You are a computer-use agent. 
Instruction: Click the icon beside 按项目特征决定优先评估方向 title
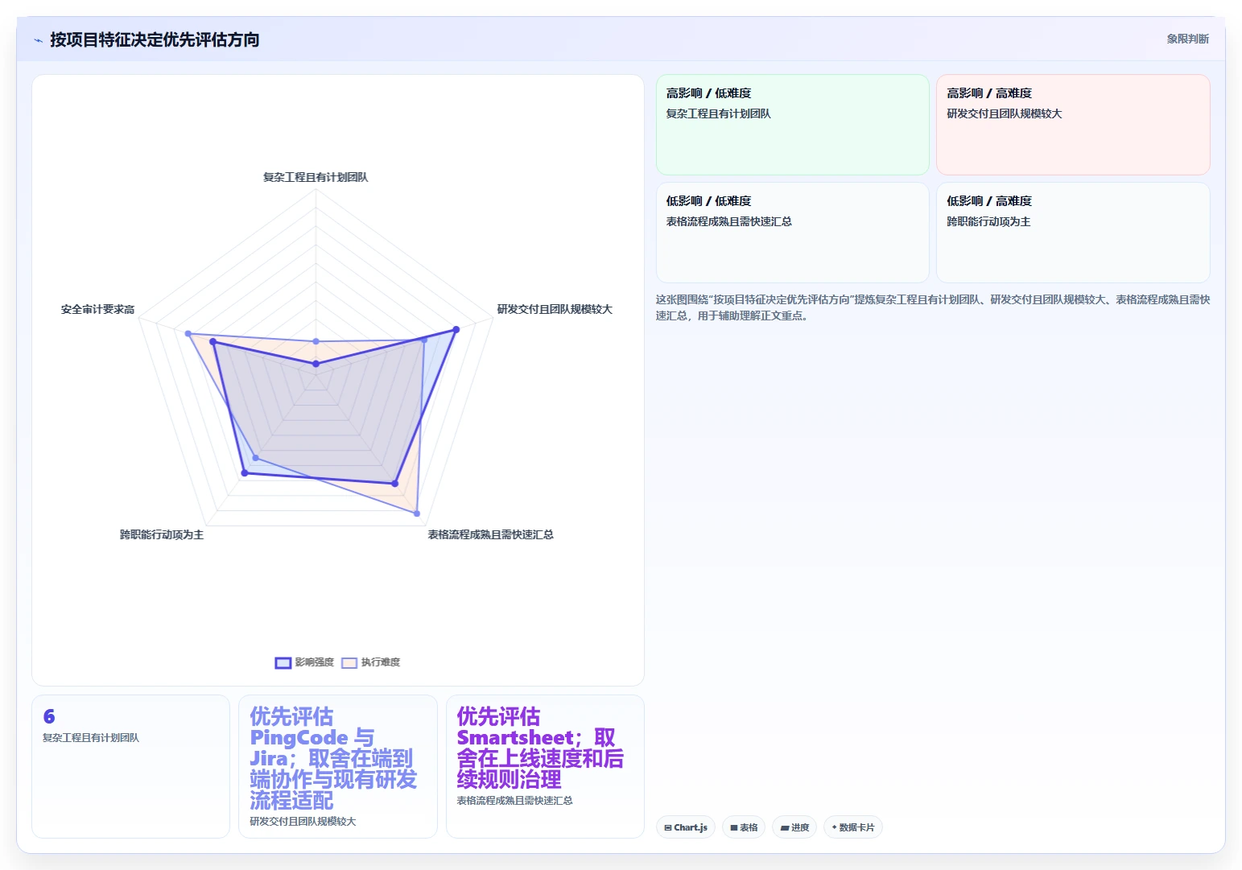[38, 39]
